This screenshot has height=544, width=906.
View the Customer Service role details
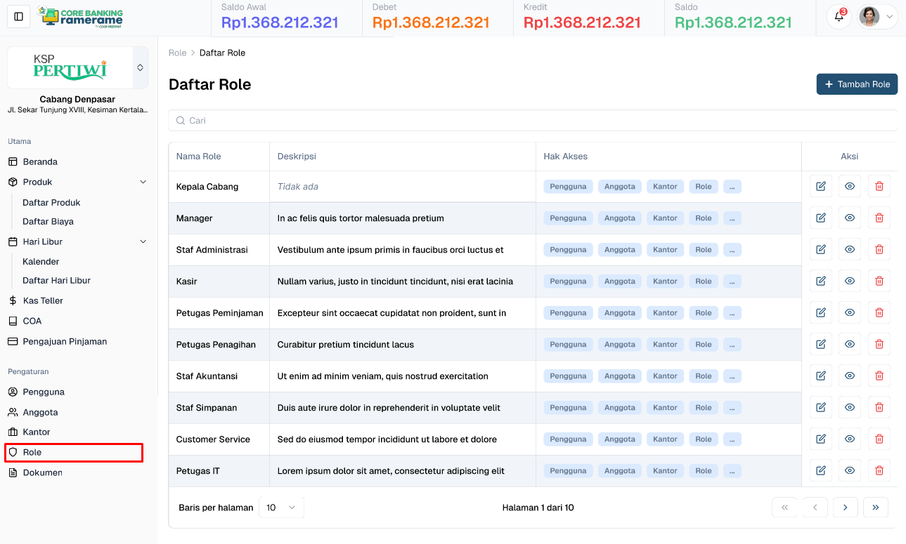coord(849,439)
